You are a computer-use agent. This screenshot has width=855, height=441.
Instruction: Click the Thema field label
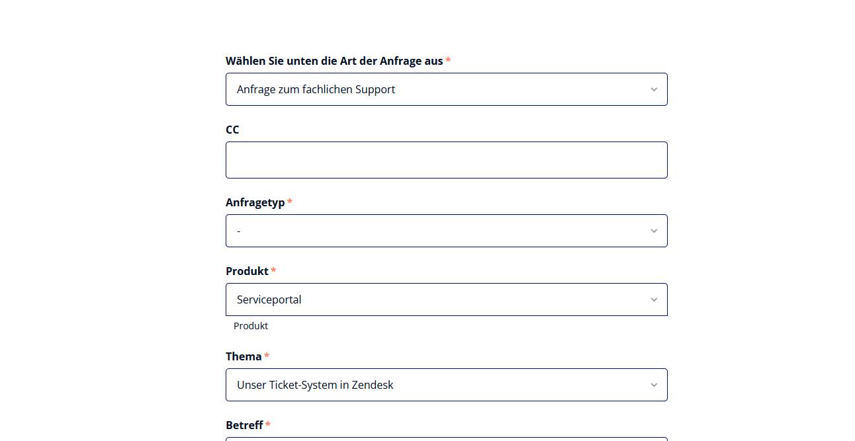[x=244, y=356]
